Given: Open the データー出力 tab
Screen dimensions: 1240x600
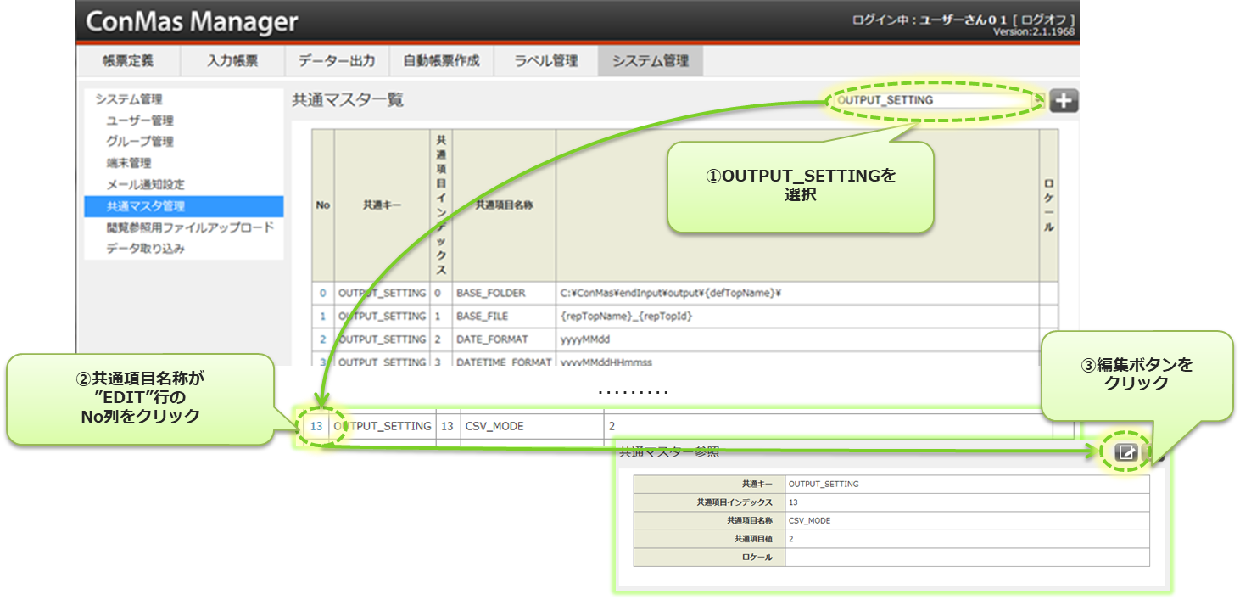Looking at the screenshot, I should tap(337, 61).
